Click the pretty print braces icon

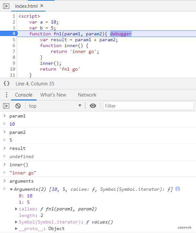coord(7,83)
